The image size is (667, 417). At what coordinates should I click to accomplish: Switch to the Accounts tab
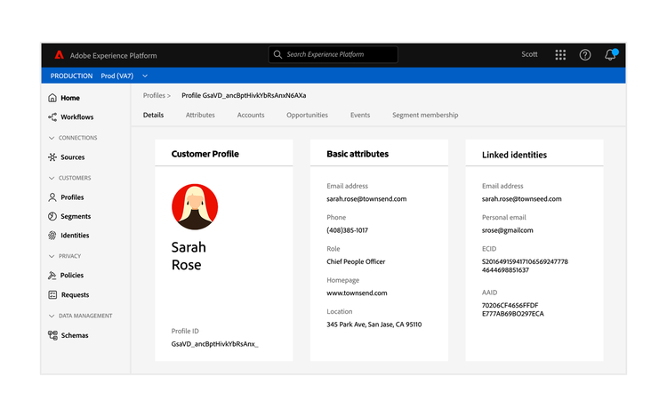[251, 115]
